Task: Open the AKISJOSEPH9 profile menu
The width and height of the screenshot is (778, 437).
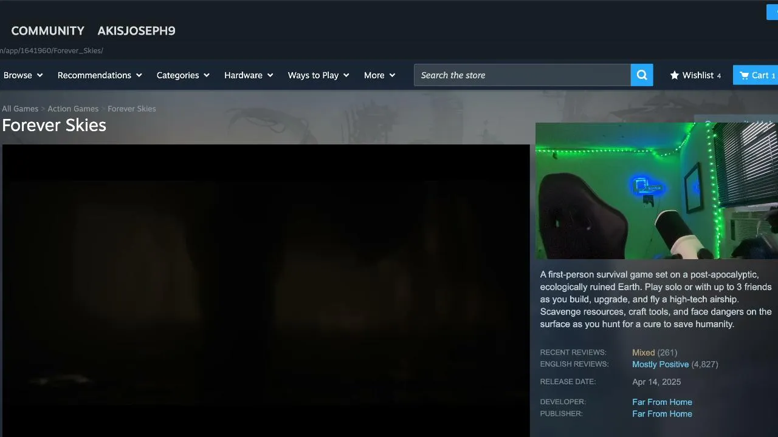Action: [x=136, y=31]
